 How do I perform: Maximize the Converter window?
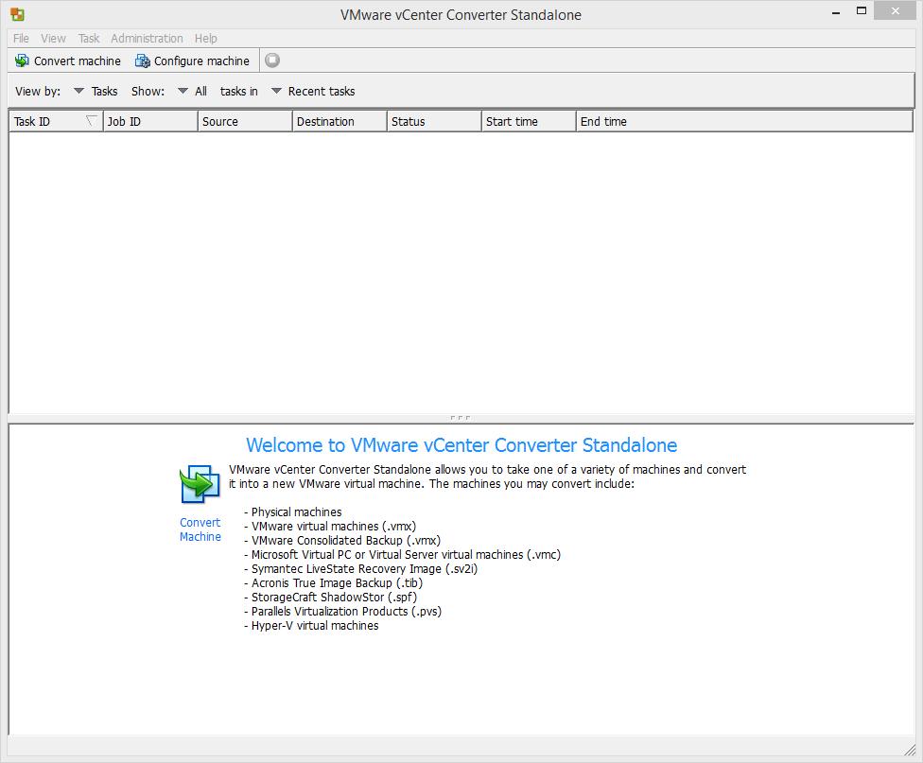(862, 10)
